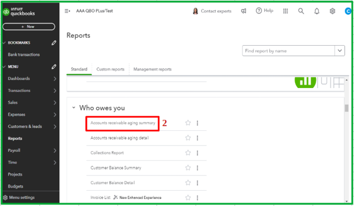Screen dimensions: 354x206
Task: Open the apps grid icon
Action: pos(286,11)
